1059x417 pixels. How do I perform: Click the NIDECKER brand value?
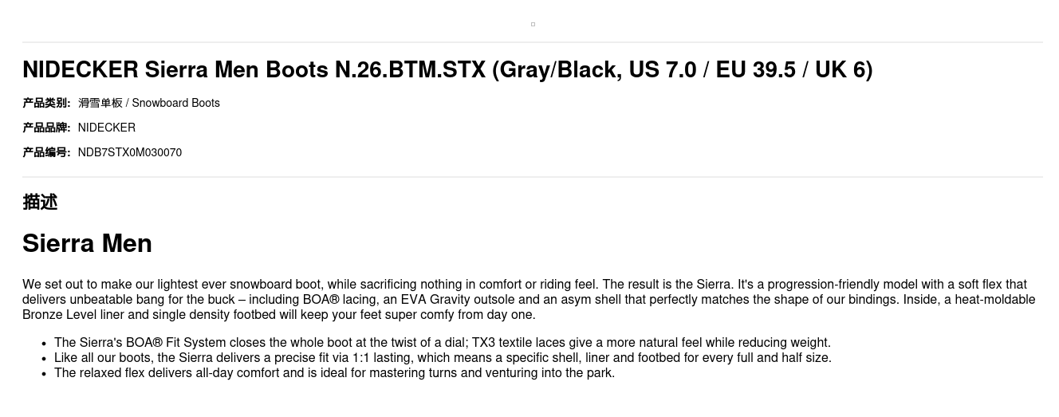click(x=107, y=128)
